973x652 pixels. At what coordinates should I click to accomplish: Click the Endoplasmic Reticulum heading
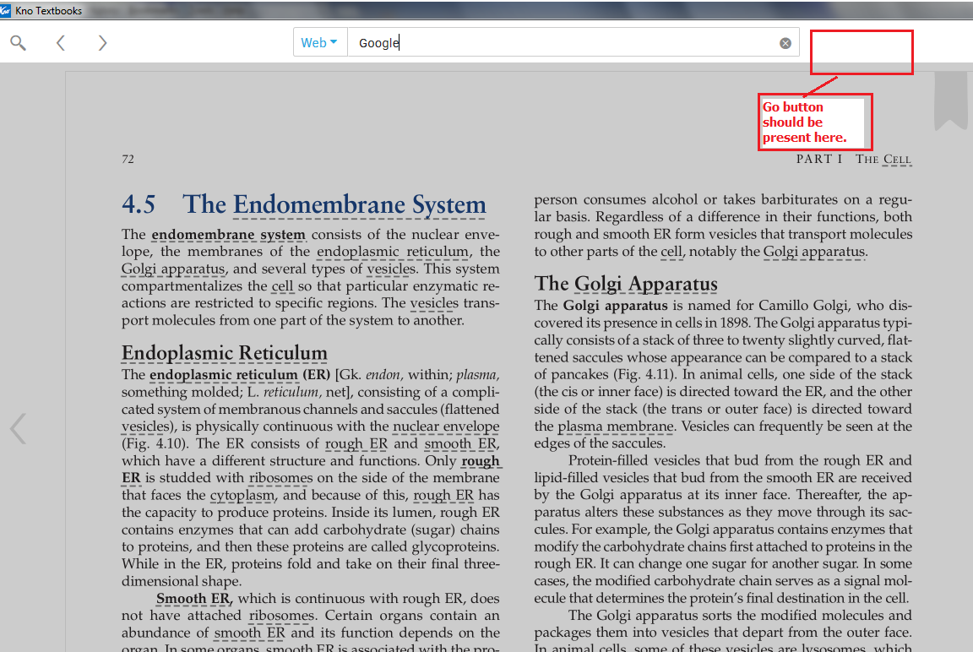coord(224,352)
